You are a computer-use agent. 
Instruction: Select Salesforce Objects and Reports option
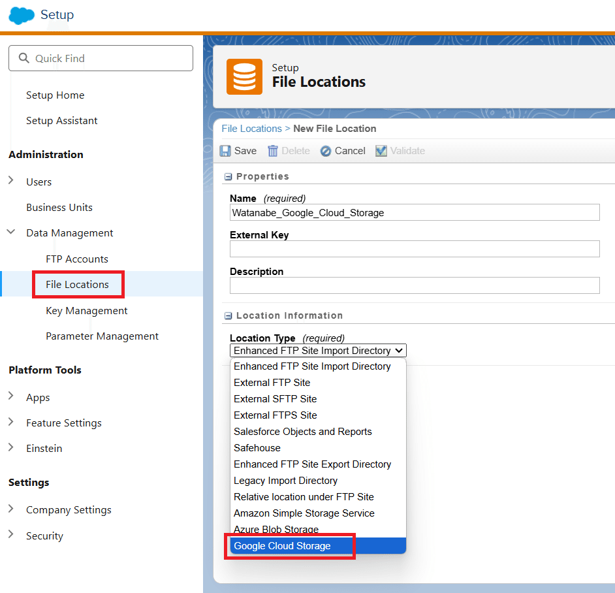click(x=318, y=432)
